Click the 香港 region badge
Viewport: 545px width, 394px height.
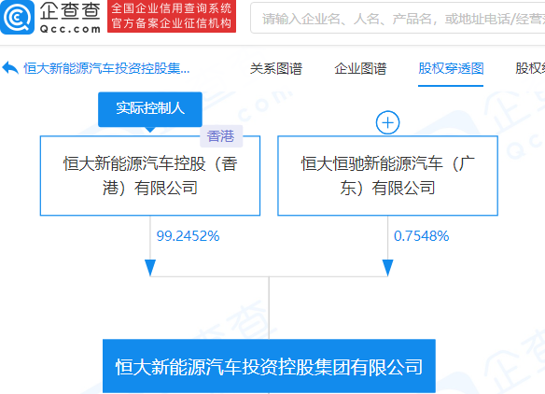221,136
